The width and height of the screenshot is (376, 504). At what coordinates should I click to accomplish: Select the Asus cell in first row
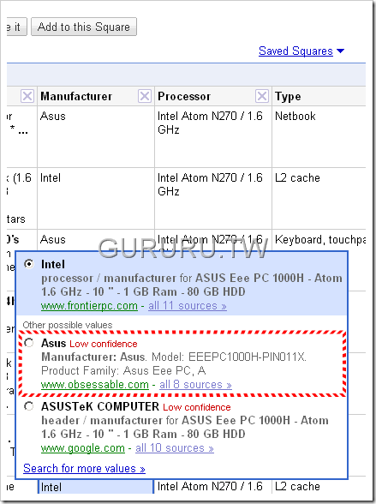point(96,136)
